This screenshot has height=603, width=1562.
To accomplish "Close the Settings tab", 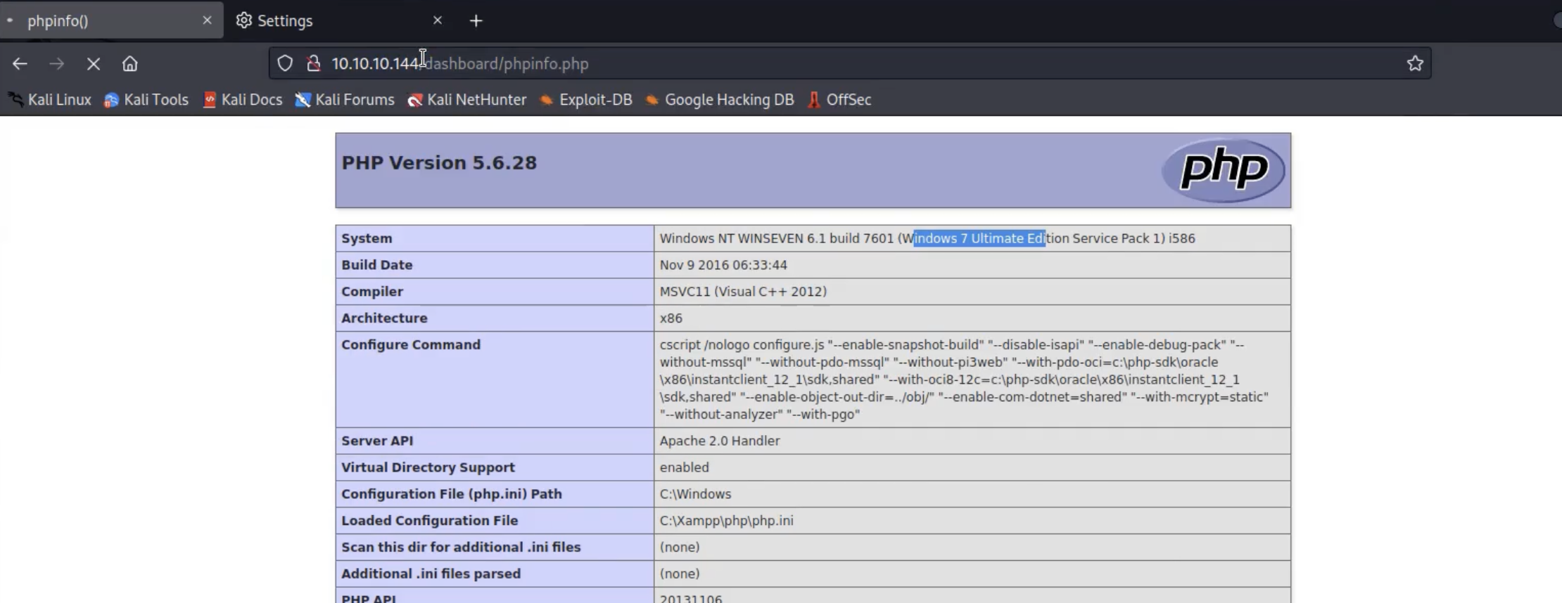I will pos(438,20).
